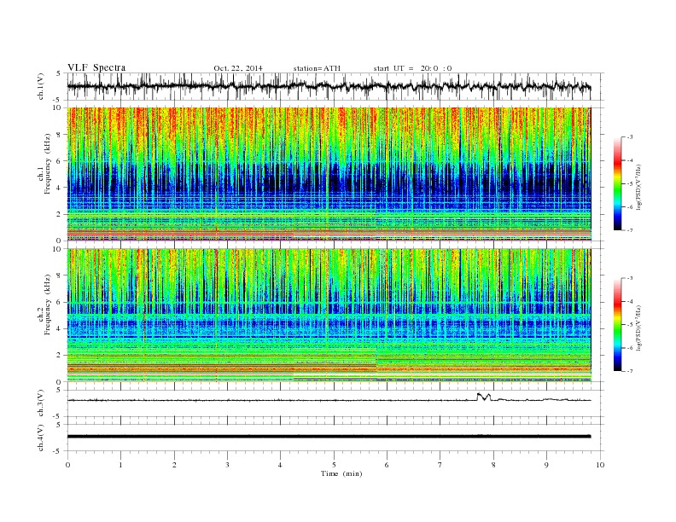Click the "6" kHz tick of ch.1 spectrogram
Image resolution: width=676 pixels, height=522 pixels.
[60, 161]
